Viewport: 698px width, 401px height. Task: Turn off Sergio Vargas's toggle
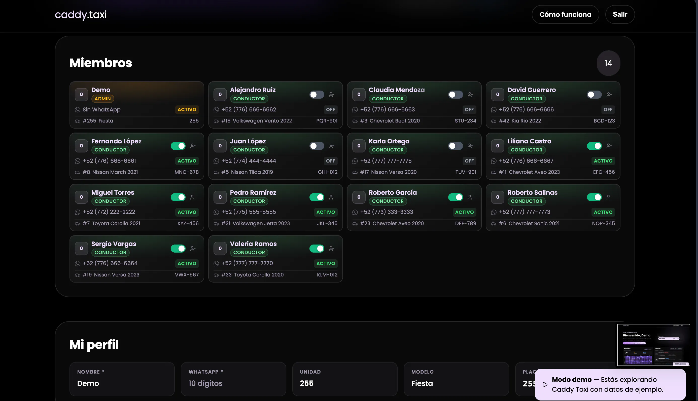(x=178, y=248)
